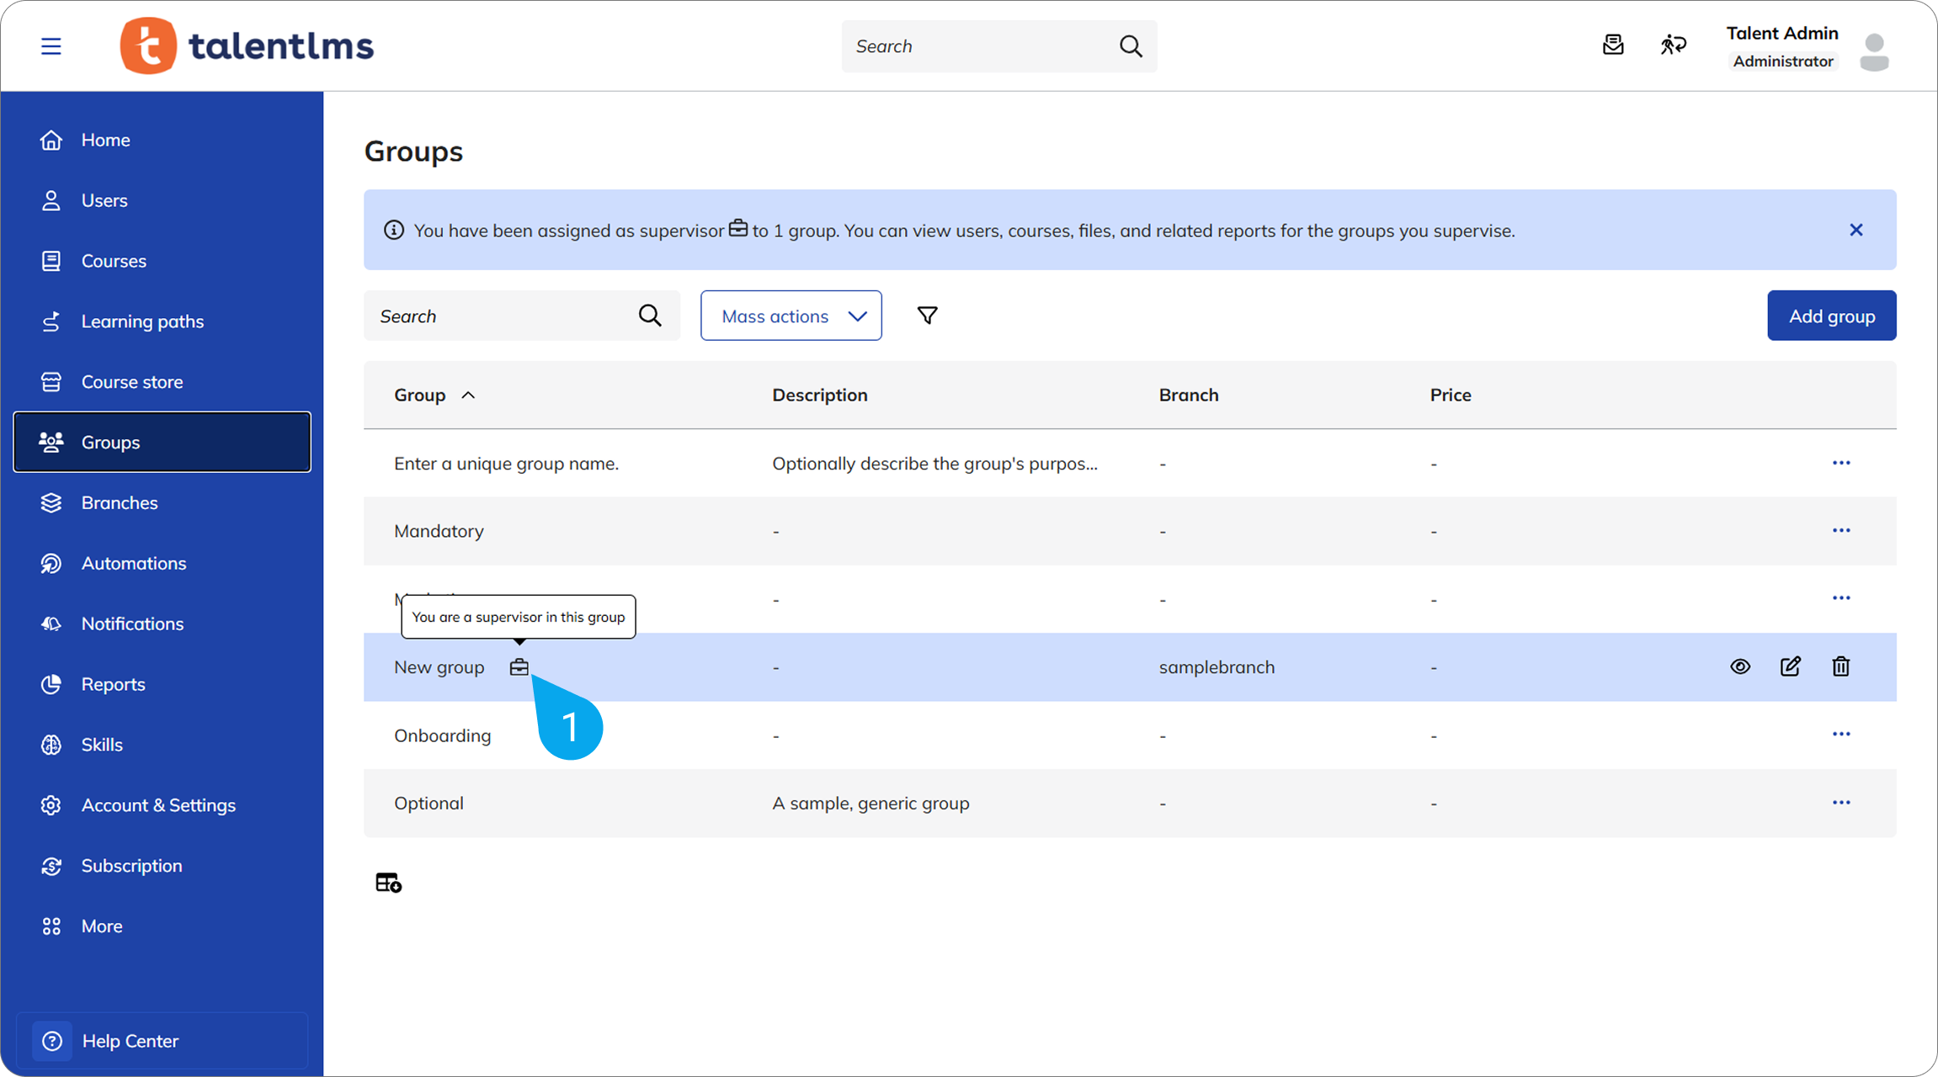Image resolution: width=1938 pixels, height=1077 pixels.
Task: Click the More grid icon
Action: pos(51,926)
